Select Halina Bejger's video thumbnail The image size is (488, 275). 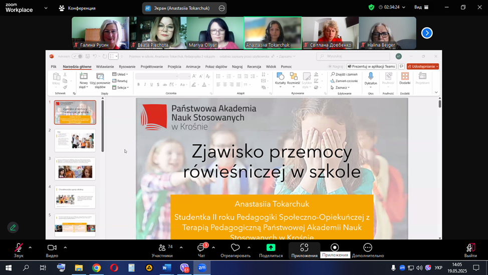pos(387,33)
